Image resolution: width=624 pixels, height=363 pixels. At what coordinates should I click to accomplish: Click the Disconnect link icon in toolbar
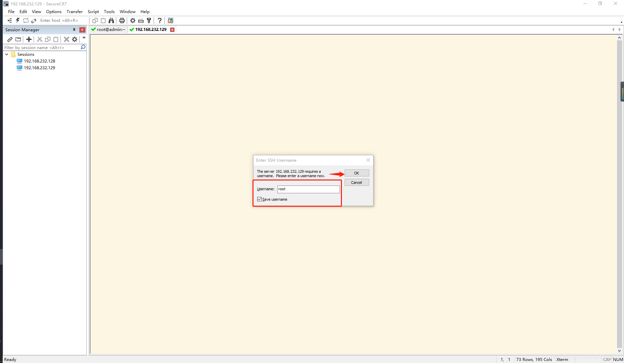pos(34,21)
